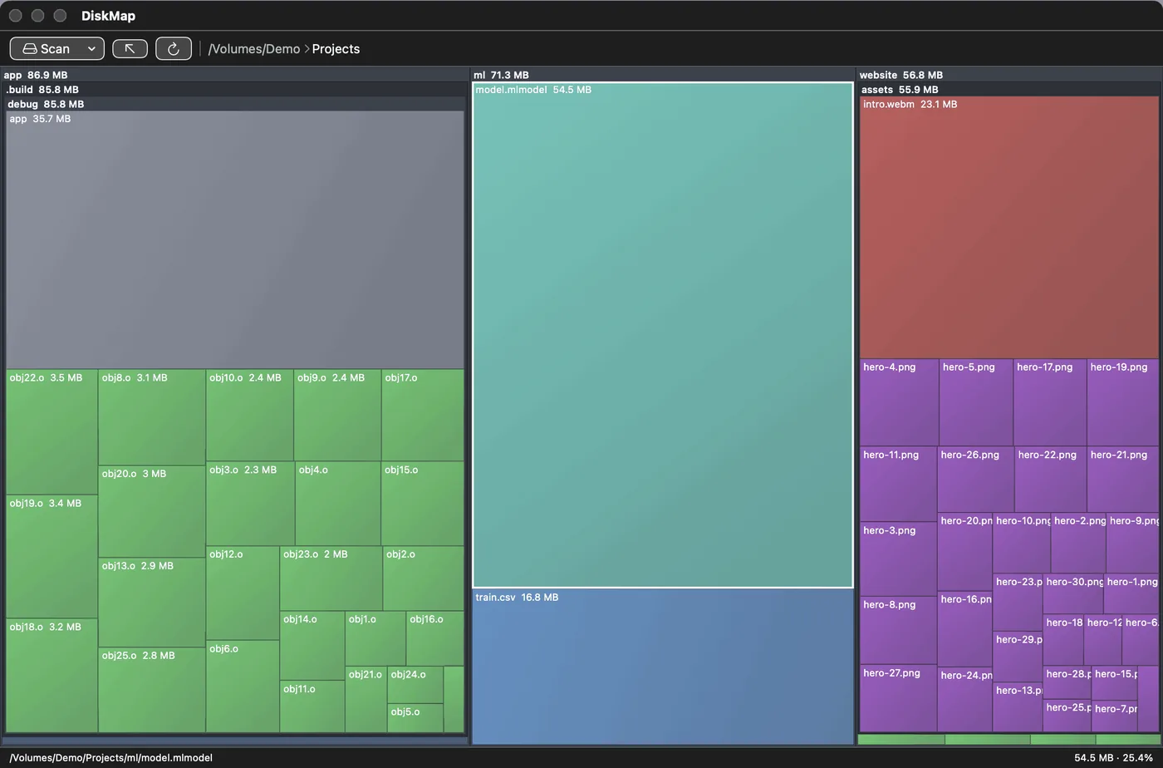Select hero-8.png block

click(899, 631)
